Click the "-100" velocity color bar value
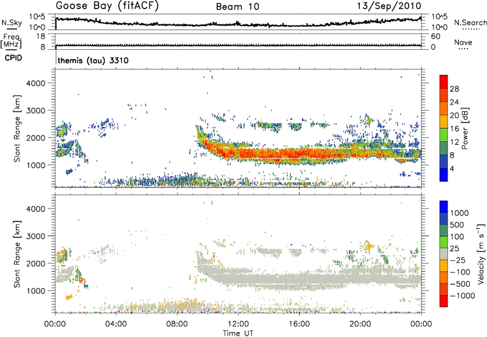 [x=460, y=272]
